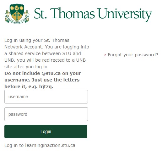Image resolution: width=168 pixels, height=151 pixels.
Task: Click the right end of the password box
Action: pyautogui.click(x=84, y=114)
